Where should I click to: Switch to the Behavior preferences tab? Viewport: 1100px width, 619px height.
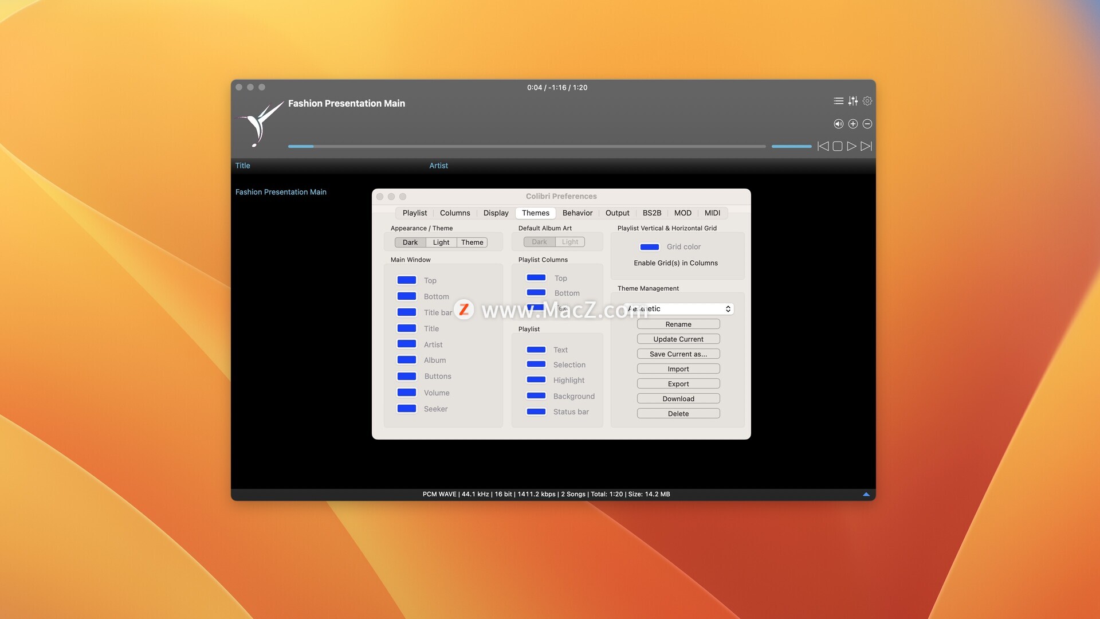(x=577, y=213)
